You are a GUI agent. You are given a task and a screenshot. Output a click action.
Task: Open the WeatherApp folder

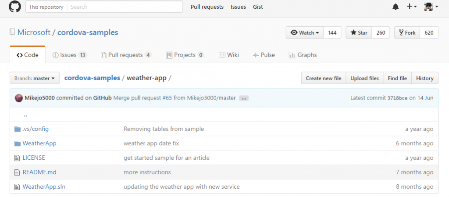(x=39, y=143)
